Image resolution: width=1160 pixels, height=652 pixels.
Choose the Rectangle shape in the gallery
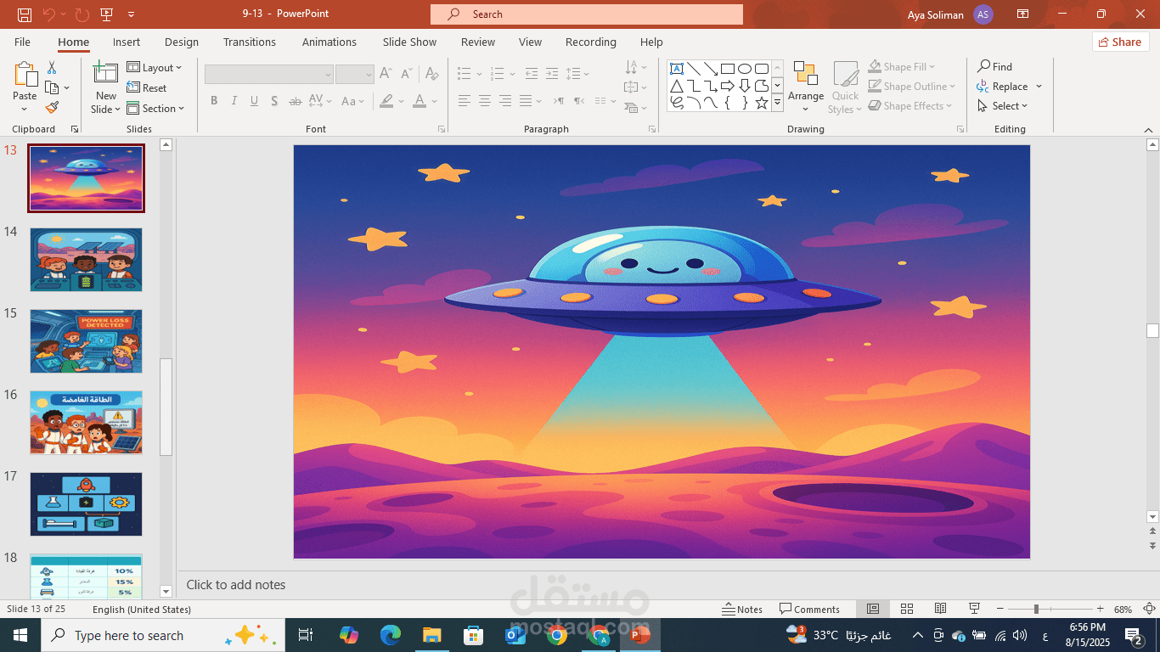coord(728,69)
